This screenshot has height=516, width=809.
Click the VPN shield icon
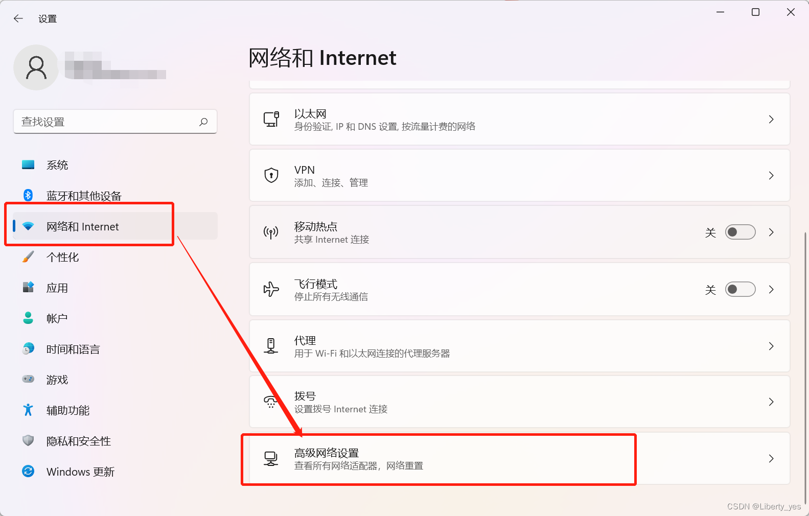point(271,175)
